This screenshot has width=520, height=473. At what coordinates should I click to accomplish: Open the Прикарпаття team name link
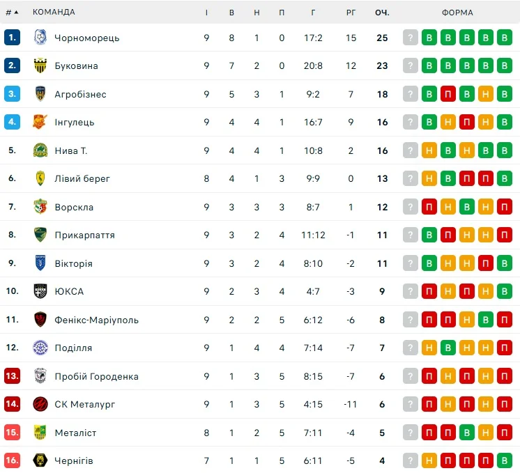[84, 235]
